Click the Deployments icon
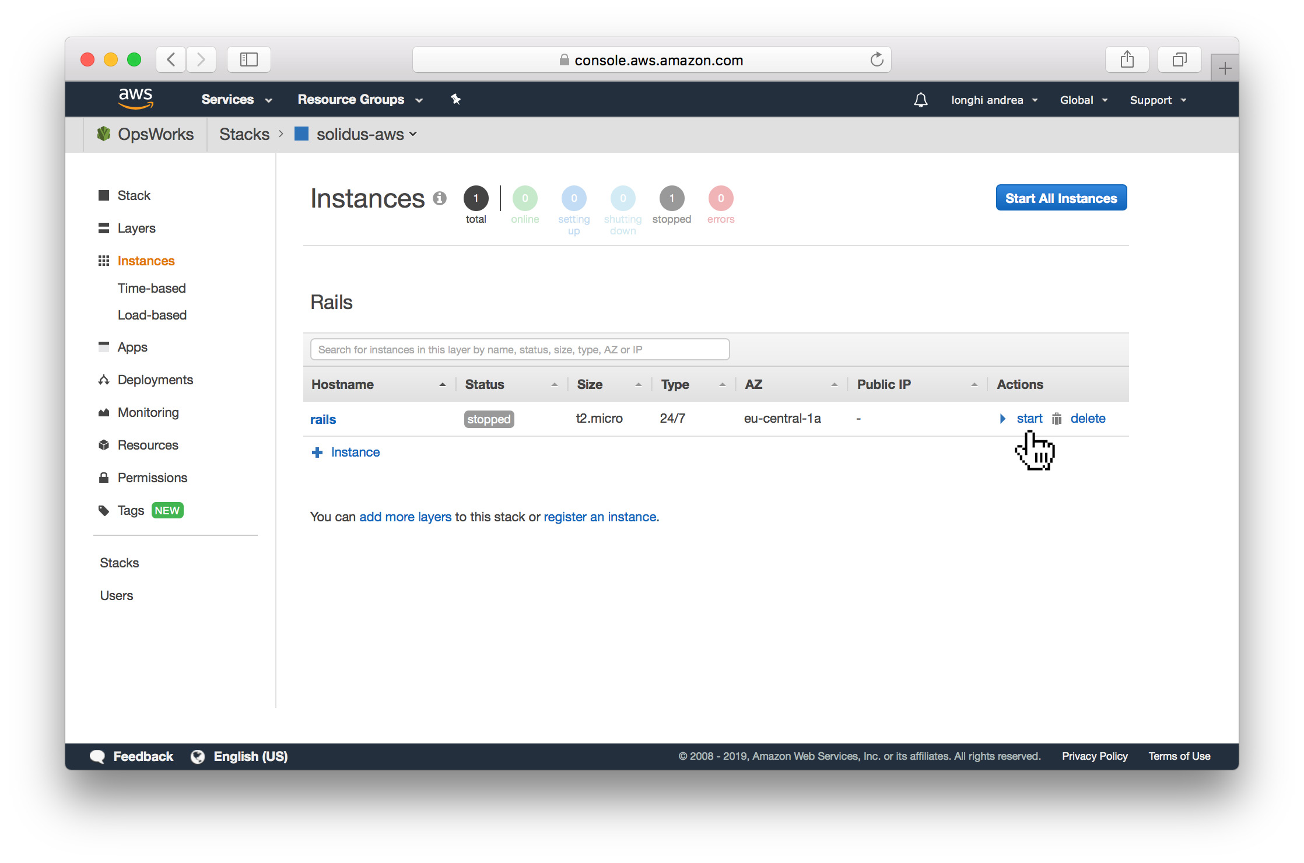The width and height of the screenshot is (1304, 863). coord(104,380)
